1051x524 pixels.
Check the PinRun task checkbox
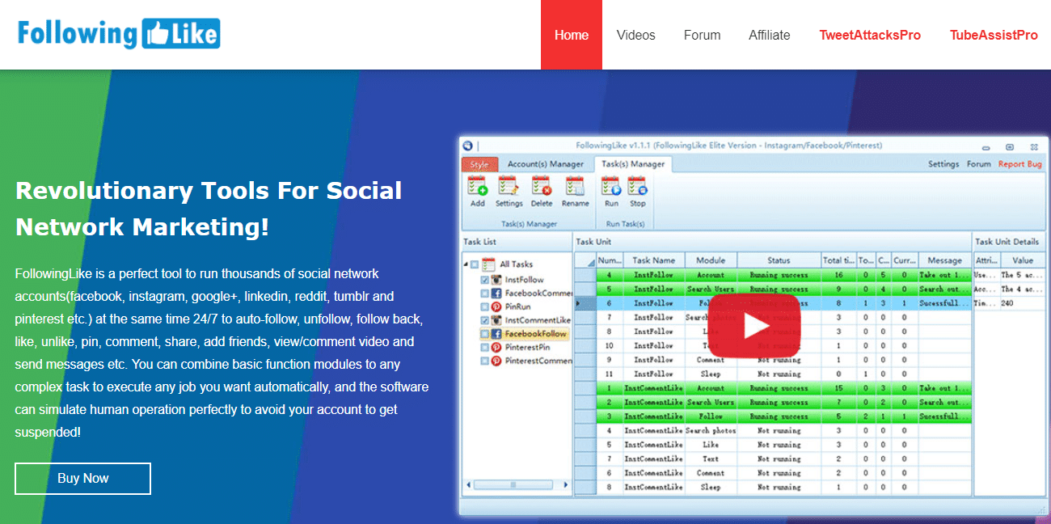coord(484,307)
